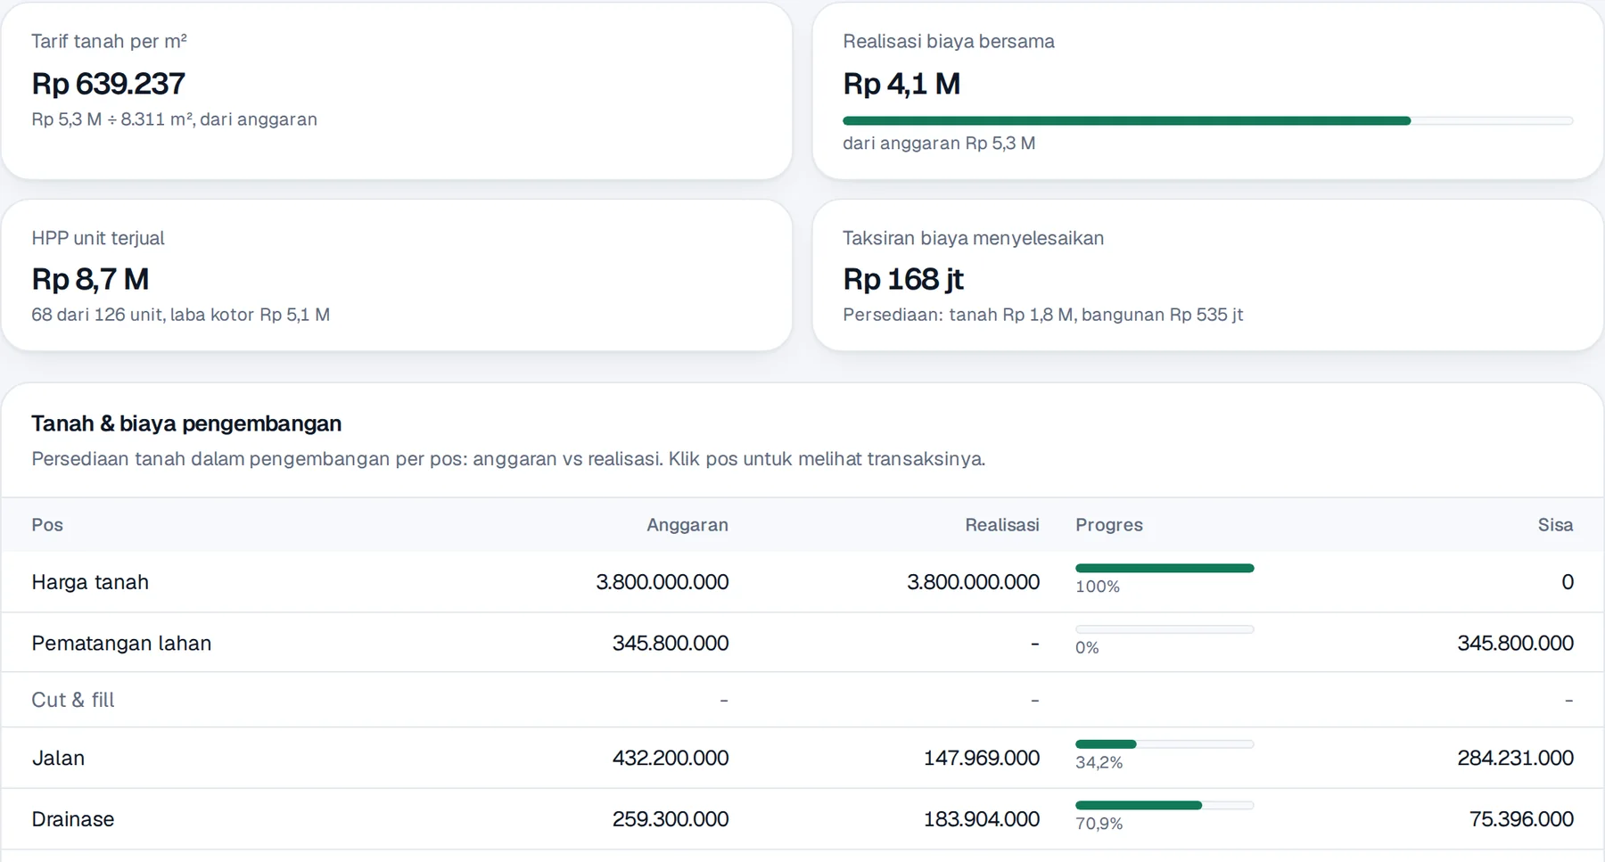Open the Cut & fill row

(802, 700)
